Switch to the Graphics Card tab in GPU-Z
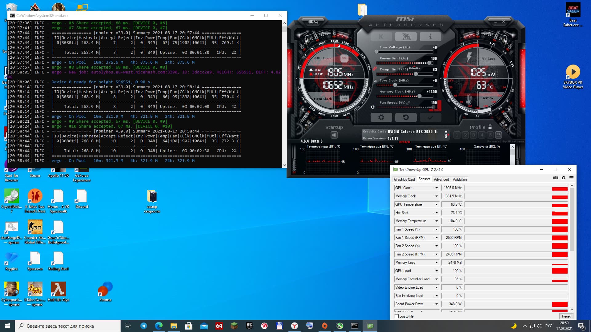Screen dimensions: 591x332 click(x=404, y=180)
